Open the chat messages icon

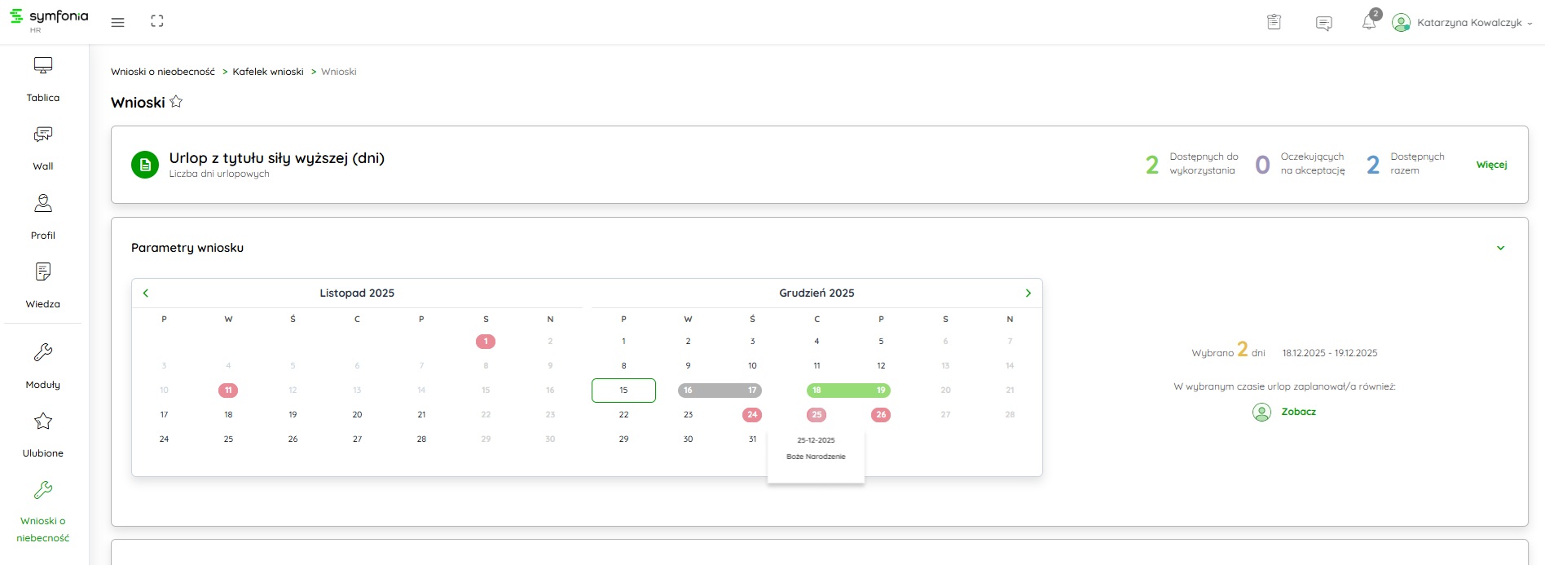1324,24
